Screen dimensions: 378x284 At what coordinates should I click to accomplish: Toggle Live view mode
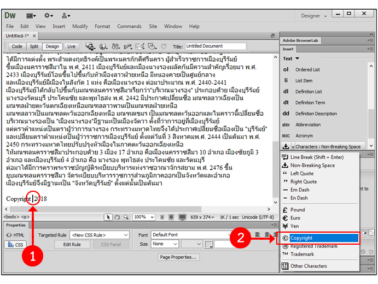point(71,46)
